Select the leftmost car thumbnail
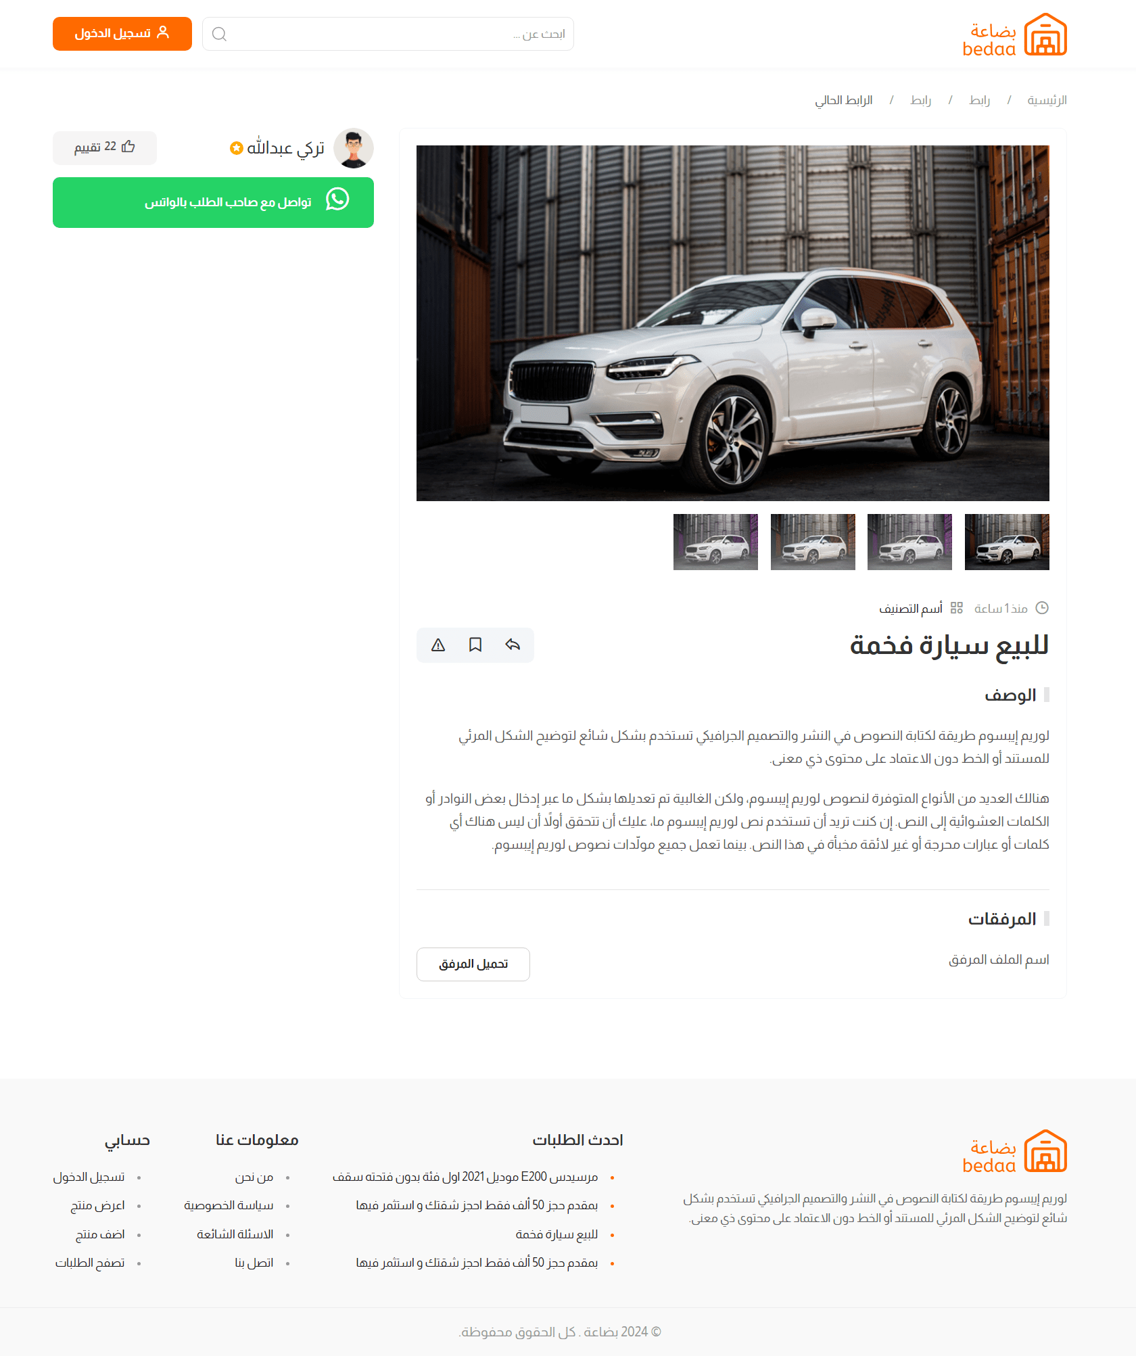Viewport: 1136px width, 1356px height. pos(715,542)
